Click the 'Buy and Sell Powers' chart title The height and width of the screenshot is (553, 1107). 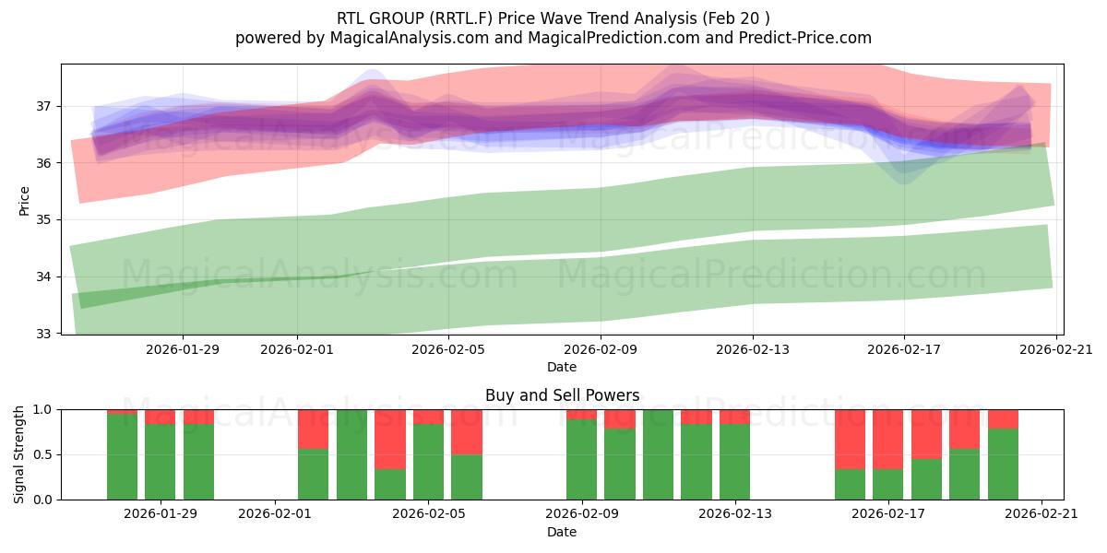point(562,395)
